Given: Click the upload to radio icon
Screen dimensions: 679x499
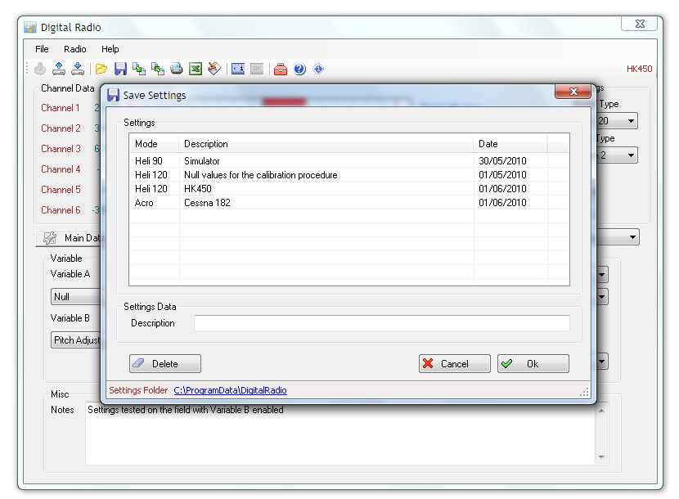Looking at the screenshot, I should (x=59, y=70).
